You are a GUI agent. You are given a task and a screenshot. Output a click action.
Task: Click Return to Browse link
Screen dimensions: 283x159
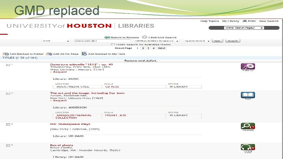click(x=125, y=37)
